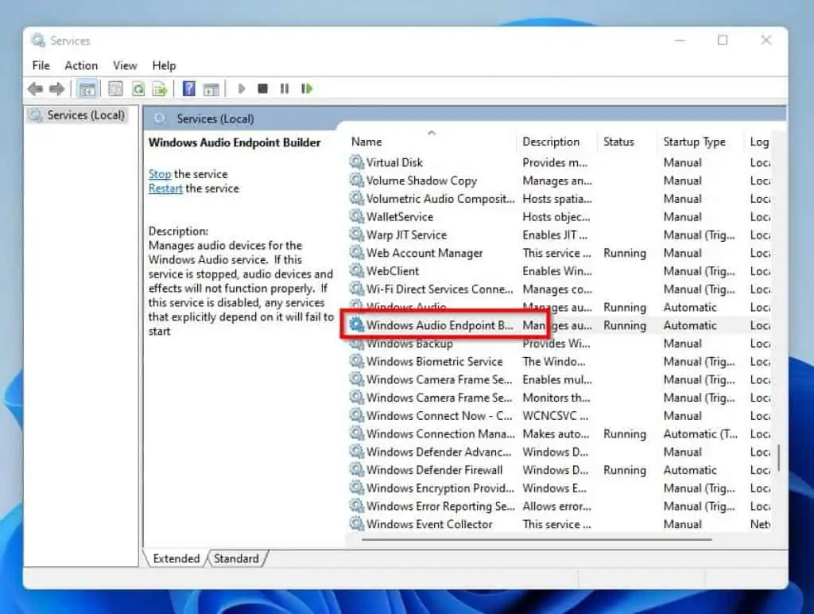Click the Pause Service icon

click(285, 89)
